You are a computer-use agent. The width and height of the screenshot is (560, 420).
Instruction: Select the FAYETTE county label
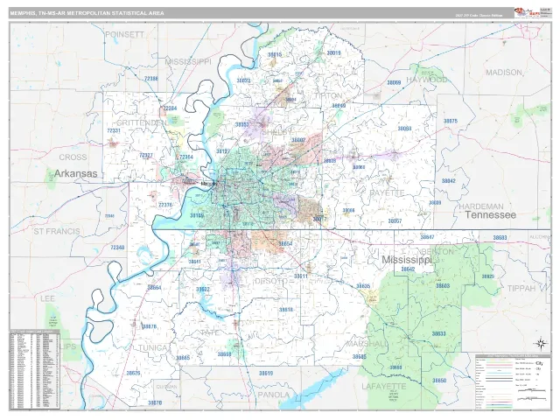pyautogui.click(x=387, y=193)
